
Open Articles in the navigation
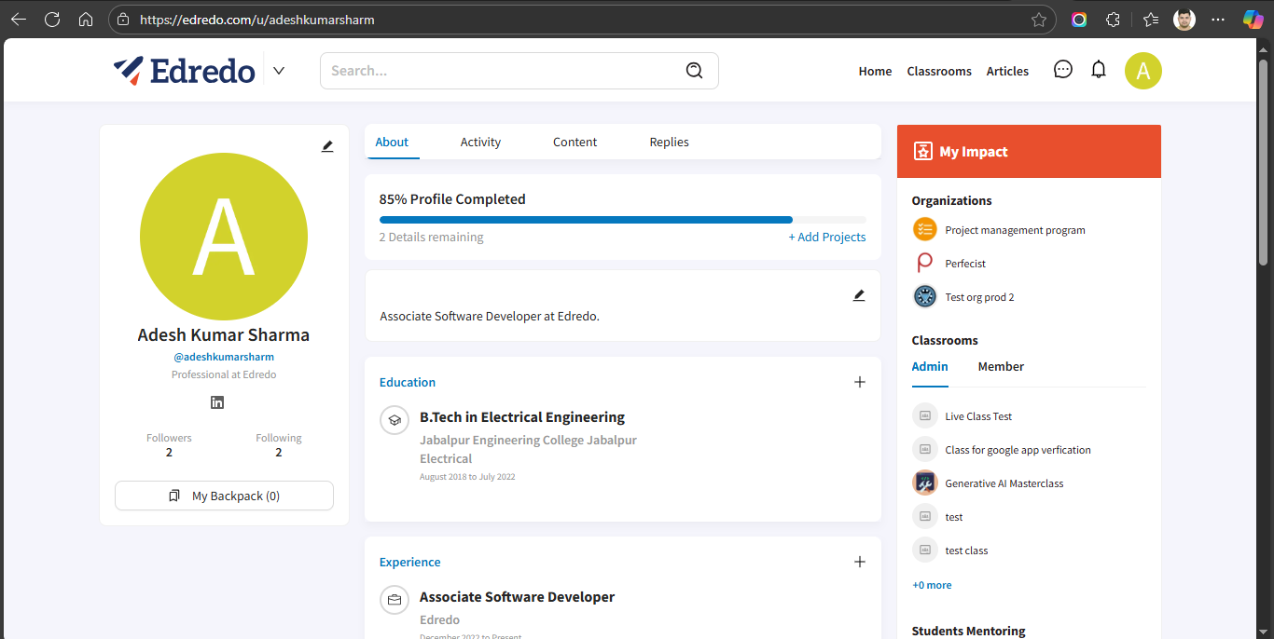point(1007,71)
